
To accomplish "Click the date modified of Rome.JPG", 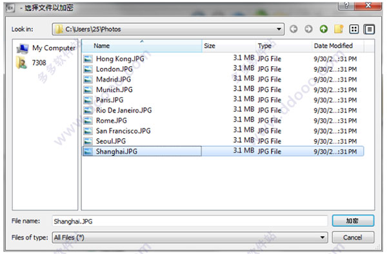I will 335,121.
